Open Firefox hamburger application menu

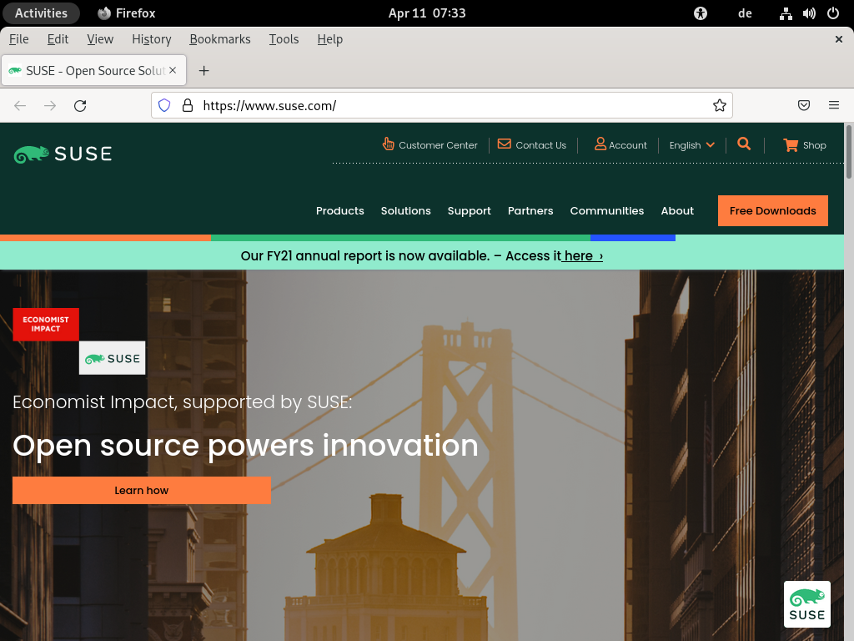[833, 105]
